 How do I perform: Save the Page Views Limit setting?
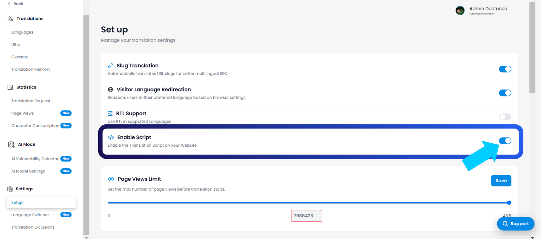click(501, 181)
